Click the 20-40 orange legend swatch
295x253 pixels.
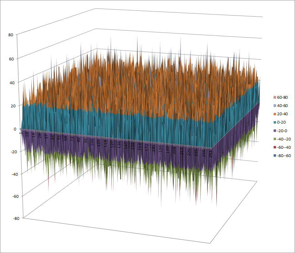tap(275, 114)
